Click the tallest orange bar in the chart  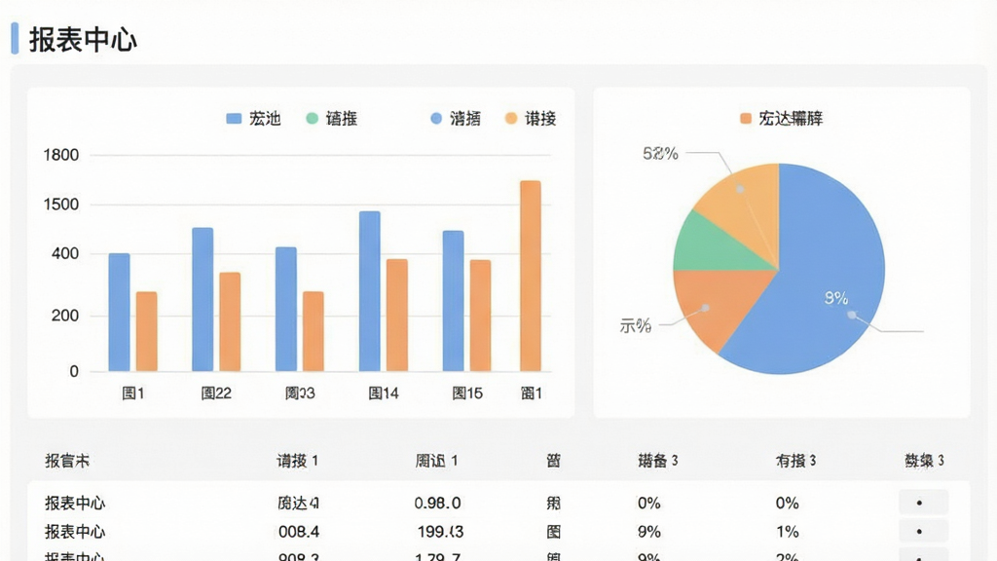(531, 276)
